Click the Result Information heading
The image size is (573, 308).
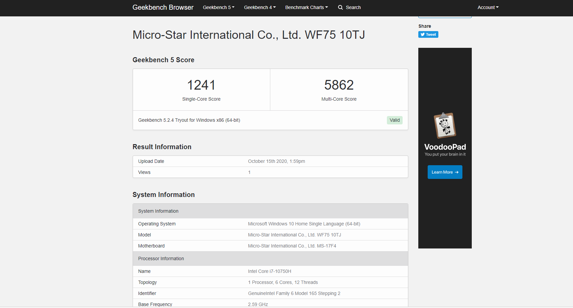(x=162, y=147)
